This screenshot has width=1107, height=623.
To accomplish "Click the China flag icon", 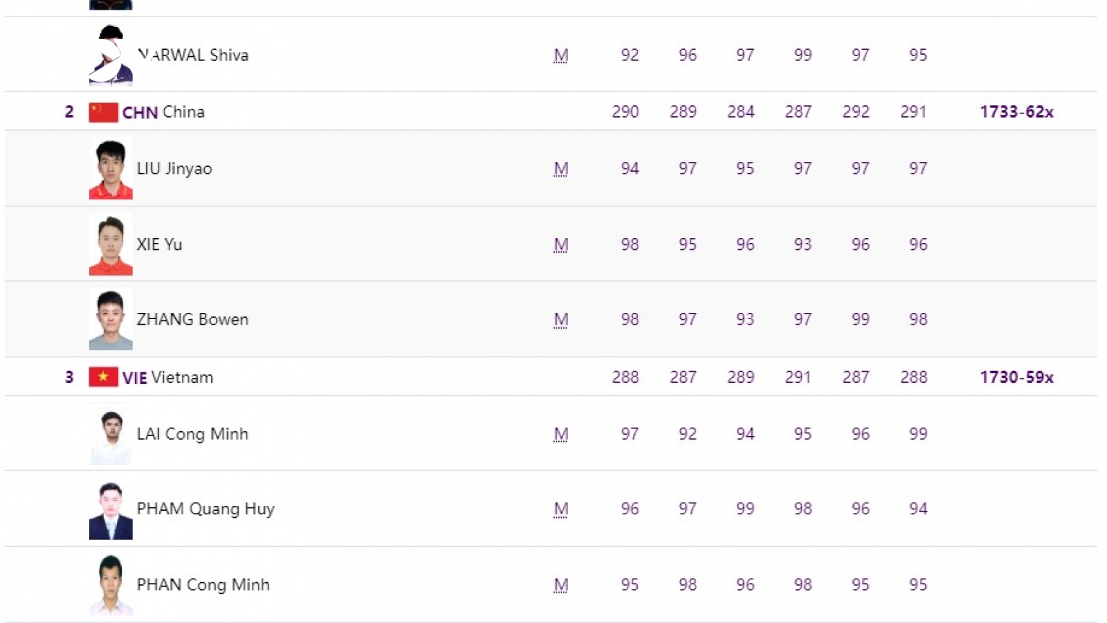I will (103, 112).
